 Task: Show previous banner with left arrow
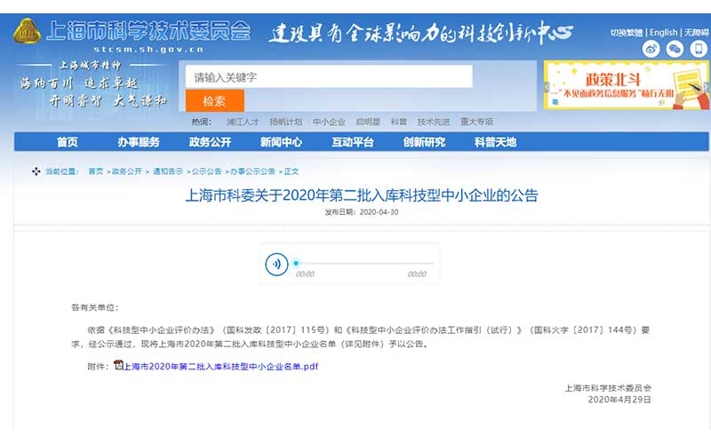547,86
